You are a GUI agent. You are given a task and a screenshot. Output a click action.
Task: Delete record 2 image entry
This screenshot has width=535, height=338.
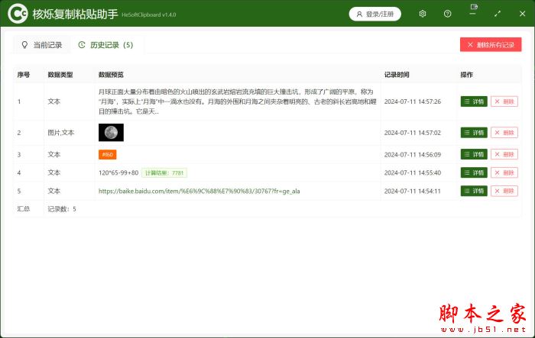504,133
